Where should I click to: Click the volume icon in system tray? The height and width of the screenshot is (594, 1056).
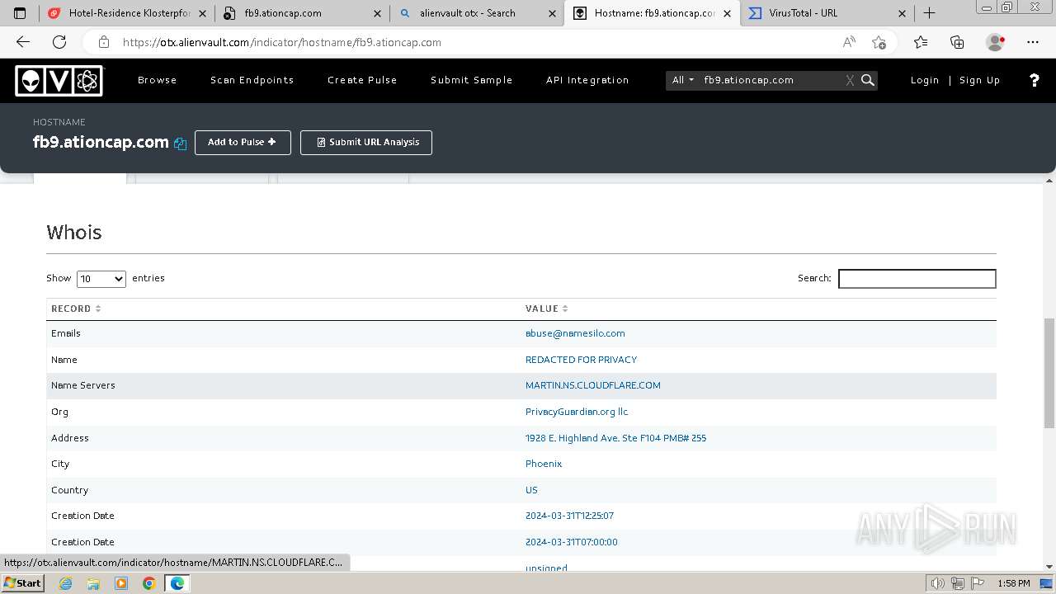pos(937,583)
